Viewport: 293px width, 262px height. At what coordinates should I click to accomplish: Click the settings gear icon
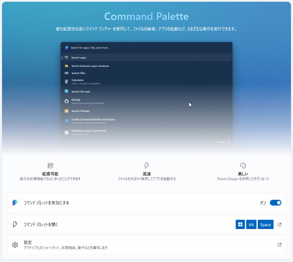pos(15,245)
